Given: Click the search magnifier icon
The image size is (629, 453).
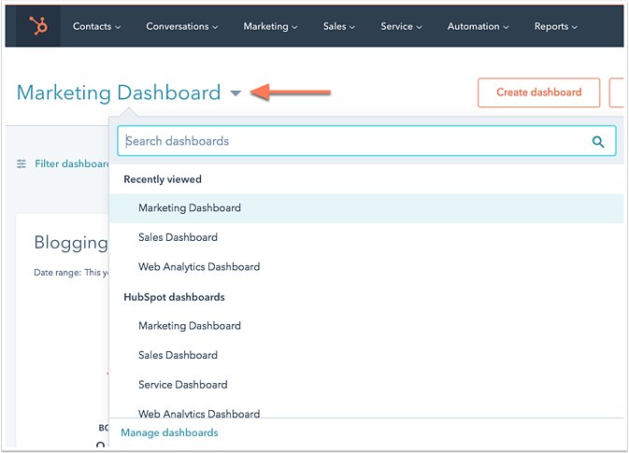Looking at the screenshot, I should (x=598, y=142).
